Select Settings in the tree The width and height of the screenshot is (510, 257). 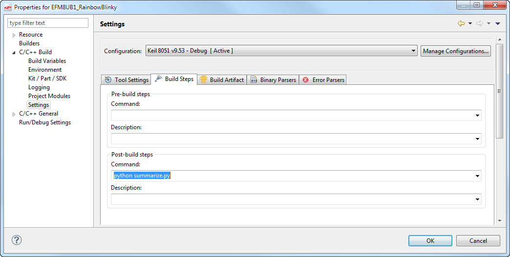coord(39,105)
